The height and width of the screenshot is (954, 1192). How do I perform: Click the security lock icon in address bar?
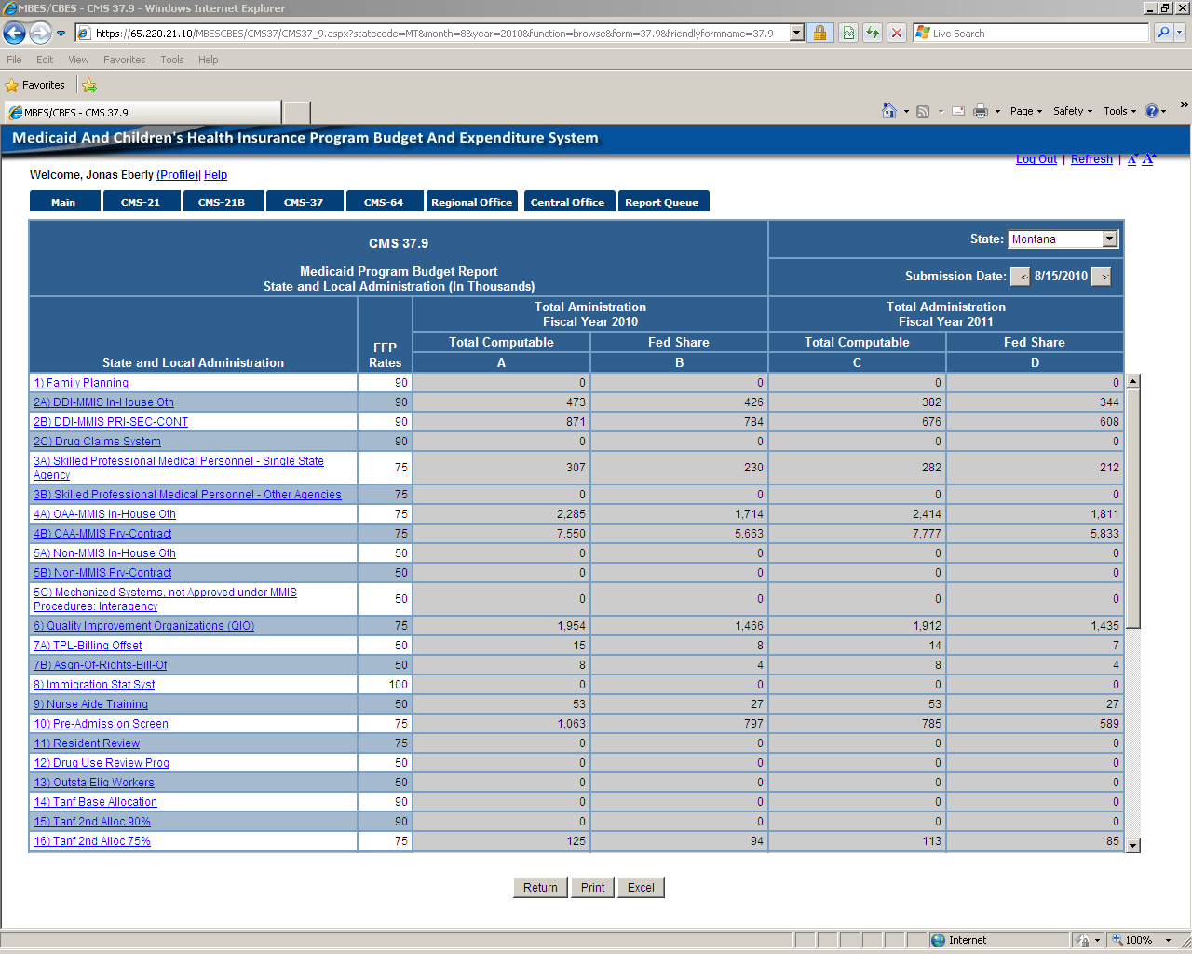819,34
